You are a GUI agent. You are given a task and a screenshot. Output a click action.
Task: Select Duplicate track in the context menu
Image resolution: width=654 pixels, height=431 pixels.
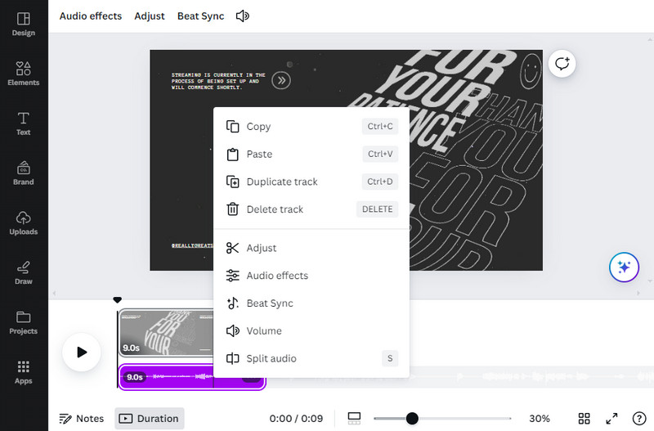pyautogui.click(x=311, y=182)
